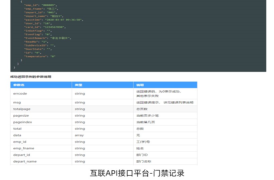Click the array type cell for data
Viewport: 274px width, 180px height.
(x=80, y=135)
